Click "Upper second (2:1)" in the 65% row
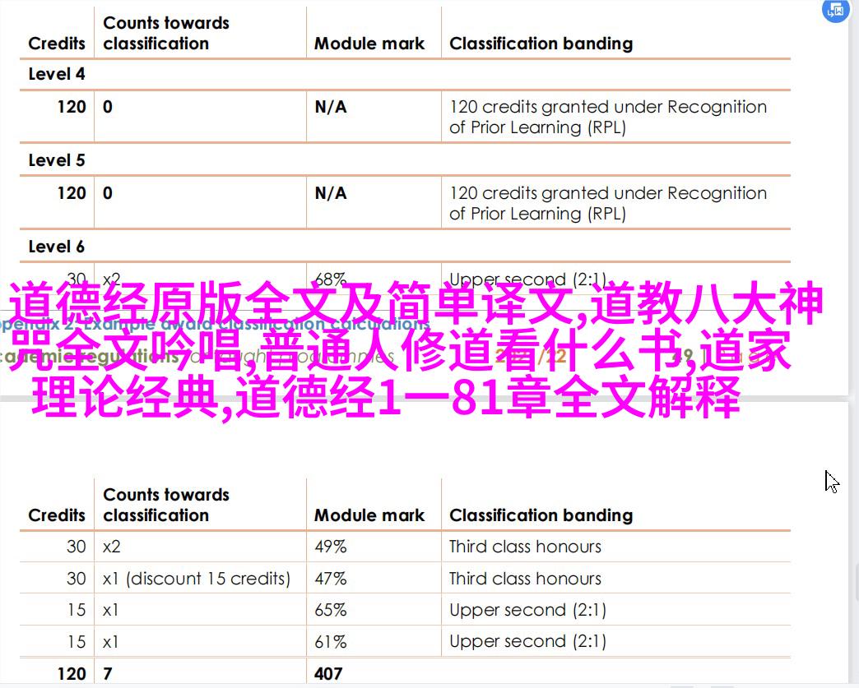 coord(527,610)
